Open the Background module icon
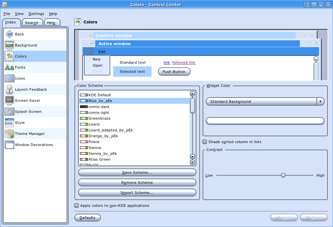Image resolution: width=333 pixels, height=227 pixels. point(9,45)
